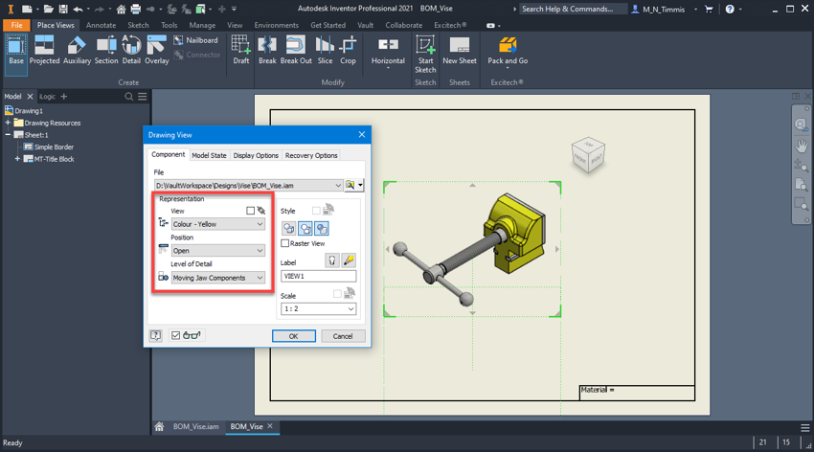Image resolution: width=814 pixels, height=452 pixels.
Task: Select the Draft view tool
Action: (x=241, y=51)
